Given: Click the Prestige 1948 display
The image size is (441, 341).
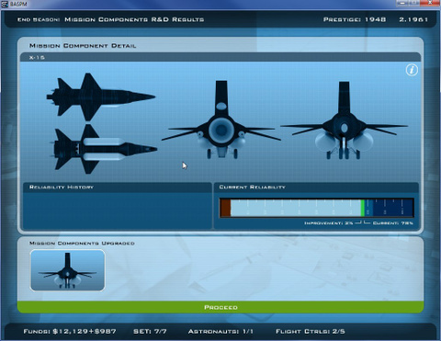Looking at the screenshot, I should [x=355, y=19].
